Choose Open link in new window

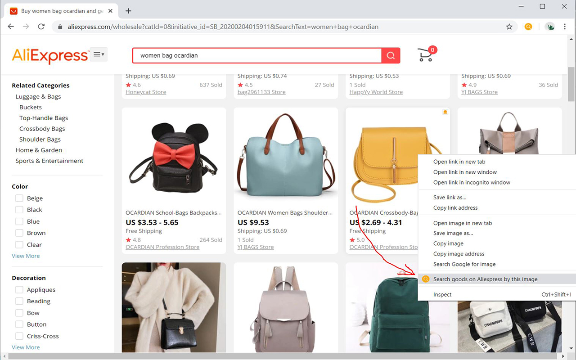[497, 172]
